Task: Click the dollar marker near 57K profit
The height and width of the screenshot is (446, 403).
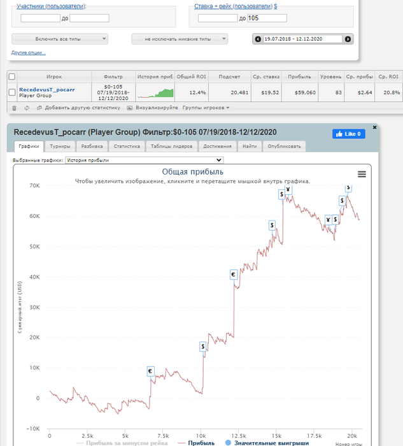Action: click(x=272, y=226)
